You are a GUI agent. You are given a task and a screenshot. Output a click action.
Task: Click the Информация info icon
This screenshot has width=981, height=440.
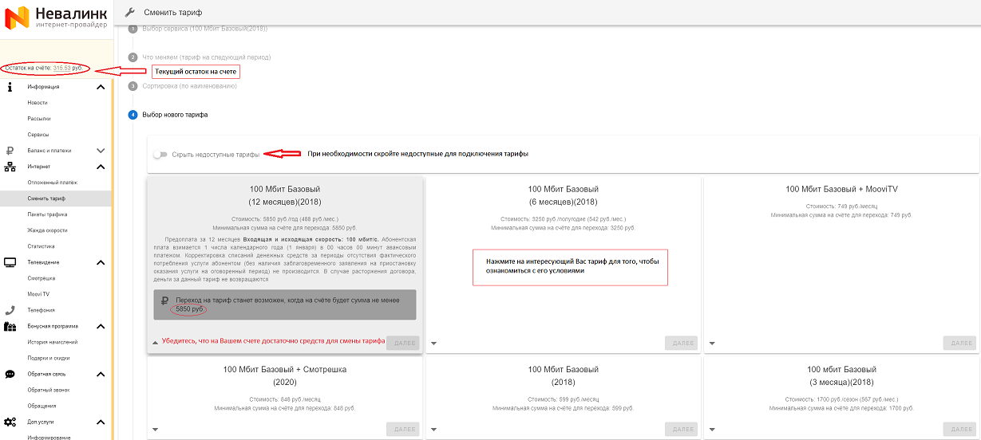[10, 87]
